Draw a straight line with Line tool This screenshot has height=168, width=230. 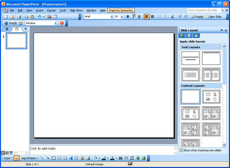[42, 158]
